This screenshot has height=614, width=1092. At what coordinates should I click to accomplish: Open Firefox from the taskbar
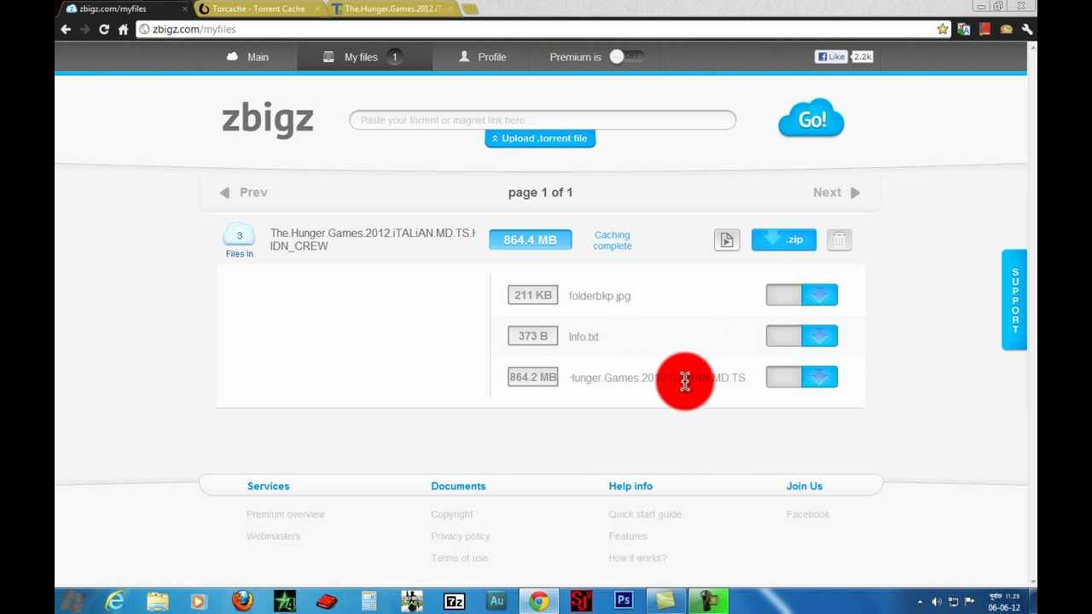coord(242,601)
